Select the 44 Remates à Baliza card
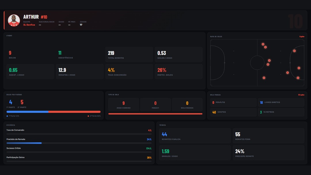The width and height of the screenshot is (311, 175). point(195,136)
